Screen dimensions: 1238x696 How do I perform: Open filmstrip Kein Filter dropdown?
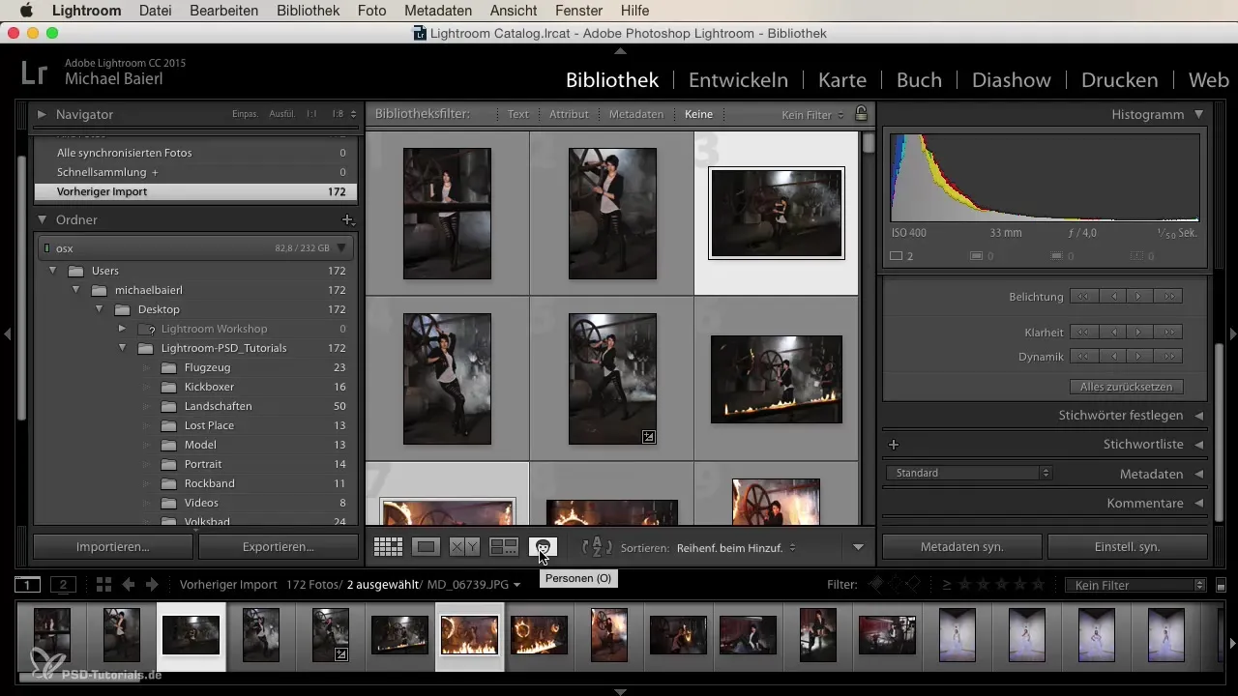point(1135,585)
